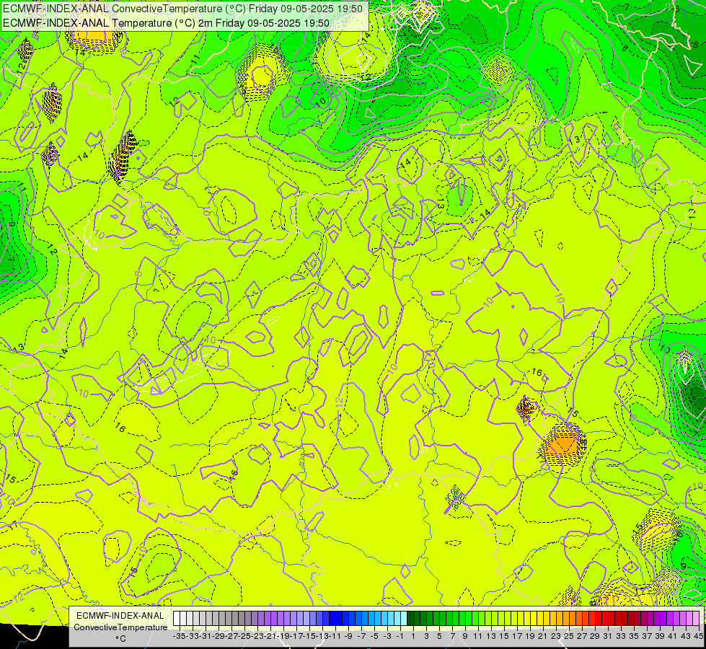The width and height of the screenshot is (706, 649).
Task: Select the ECMWF-INDEX-ANAL label in the legend
Action: click(x=120, y=616)
